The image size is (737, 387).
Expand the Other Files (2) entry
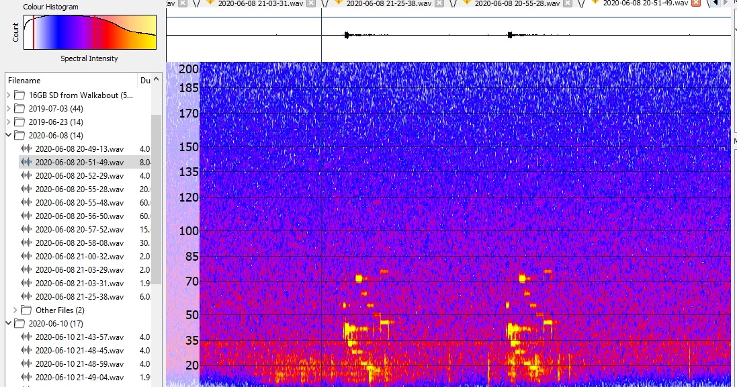click(x=17, y=310)
